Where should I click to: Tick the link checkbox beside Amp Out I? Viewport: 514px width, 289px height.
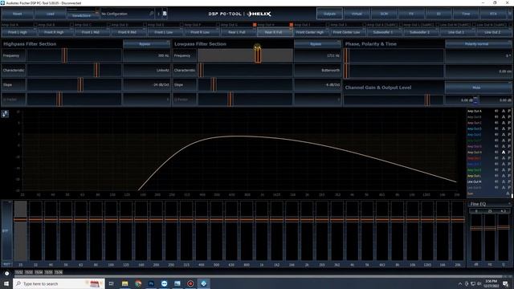[328, 25]
